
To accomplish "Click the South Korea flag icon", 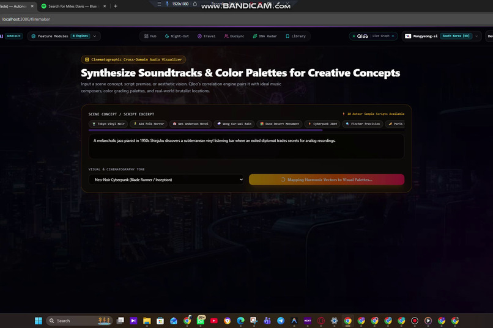I will click(x=408, y=36).
